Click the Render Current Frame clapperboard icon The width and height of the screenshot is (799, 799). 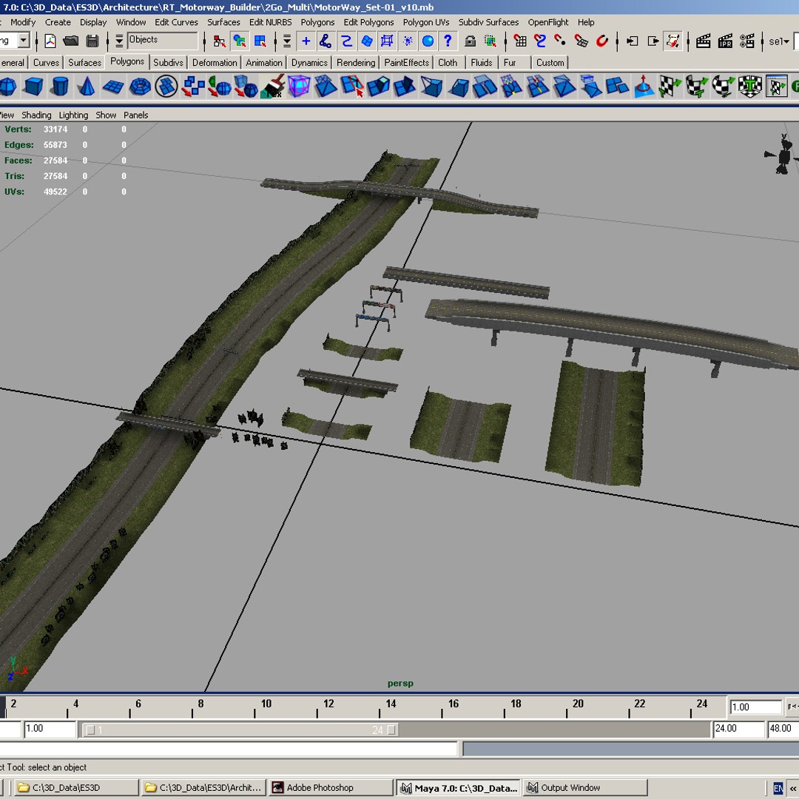click(704, 41)
